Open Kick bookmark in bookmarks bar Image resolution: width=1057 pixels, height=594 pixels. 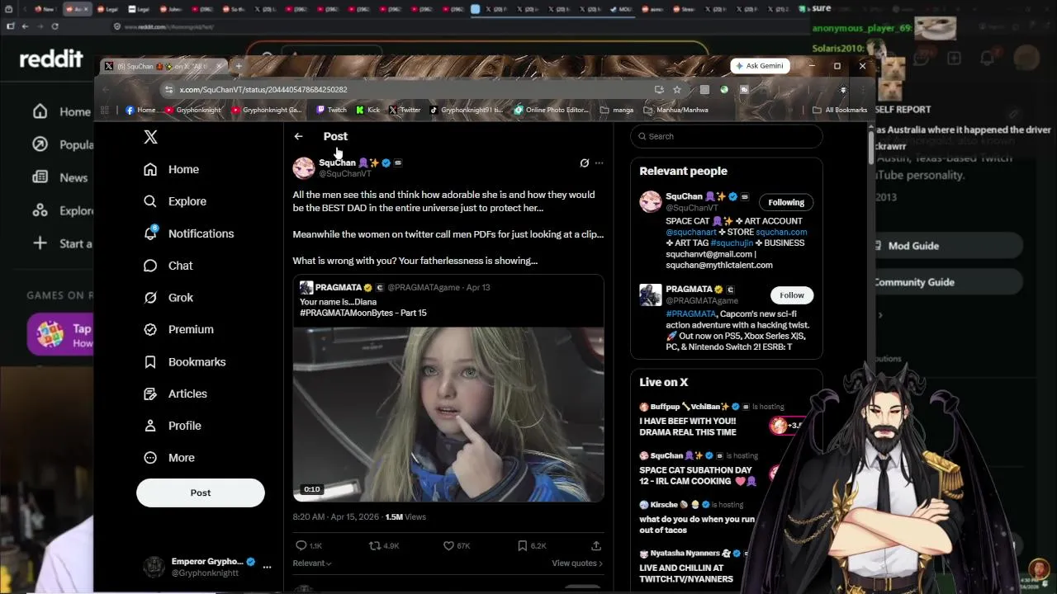[x=368, y=110]
